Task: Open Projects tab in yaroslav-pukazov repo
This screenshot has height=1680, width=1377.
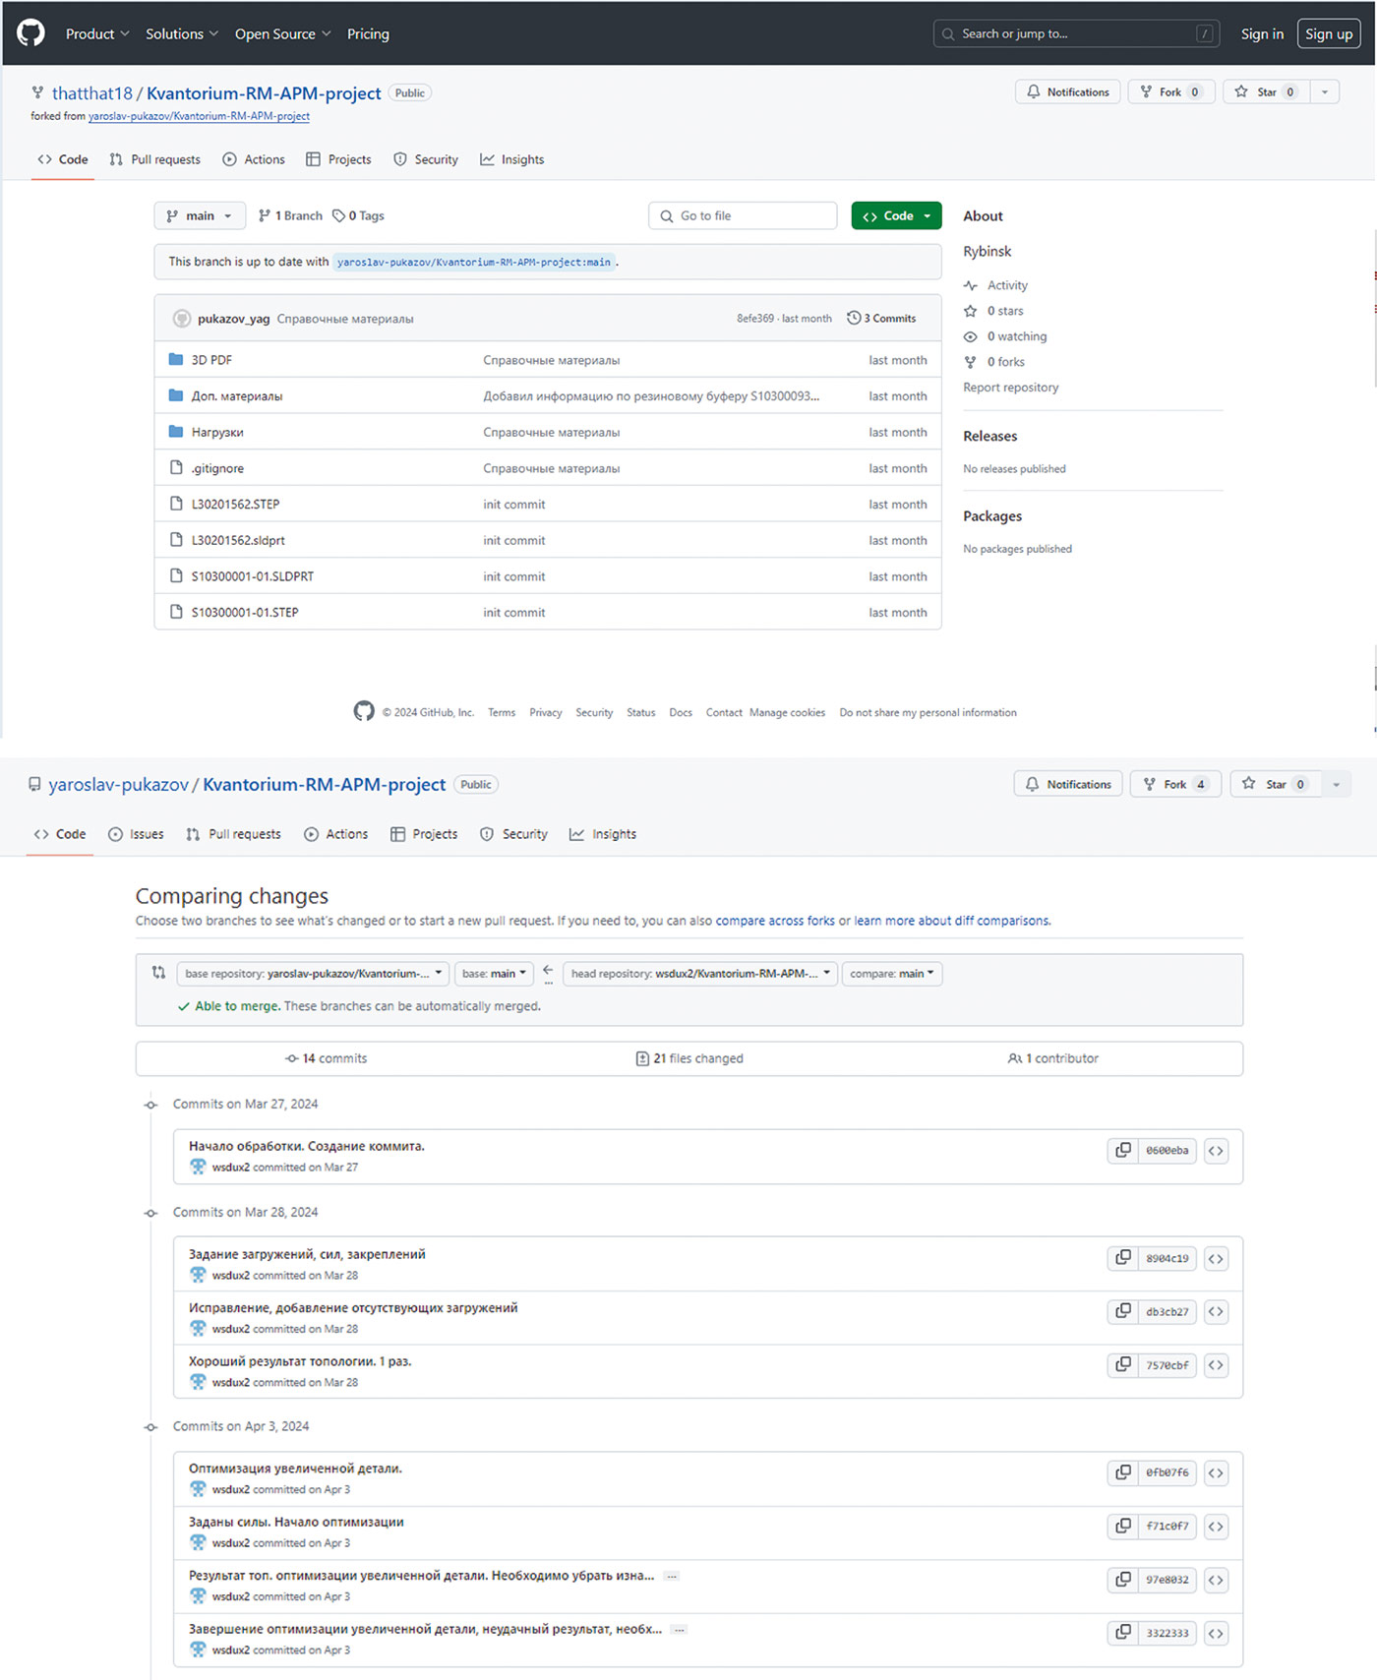Action: (x=424, y=834)
